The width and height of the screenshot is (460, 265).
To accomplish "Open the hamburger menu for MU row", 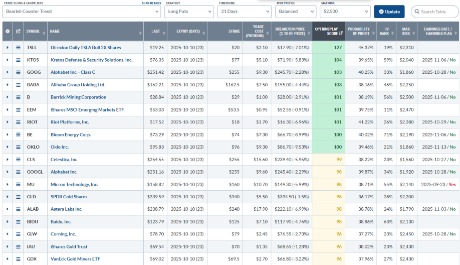I will (x=18, y=184).
